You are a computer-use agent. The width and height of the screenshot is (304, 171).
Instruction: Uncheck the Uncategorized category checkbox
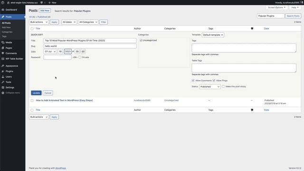(141, 40)
